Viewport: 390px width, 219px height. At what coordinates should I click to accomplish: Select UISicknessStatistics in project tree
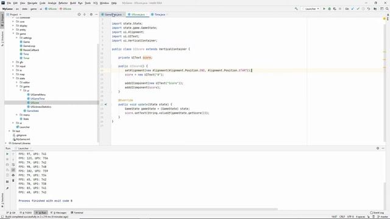41,107
